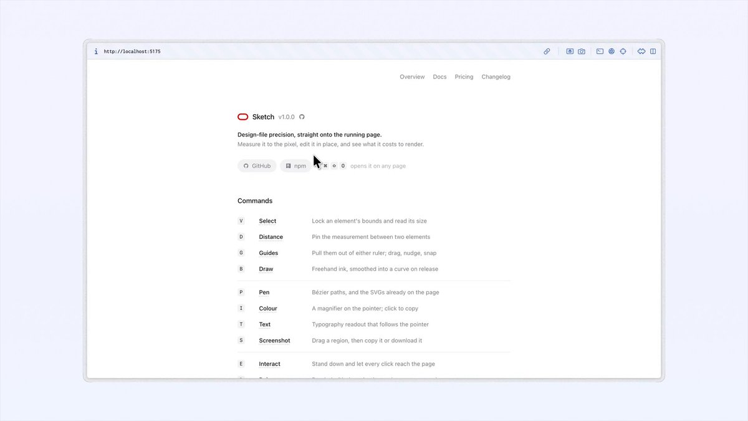Open the Pricing page
The width and height of the screenshot is (748, 421).
(464, 77)
